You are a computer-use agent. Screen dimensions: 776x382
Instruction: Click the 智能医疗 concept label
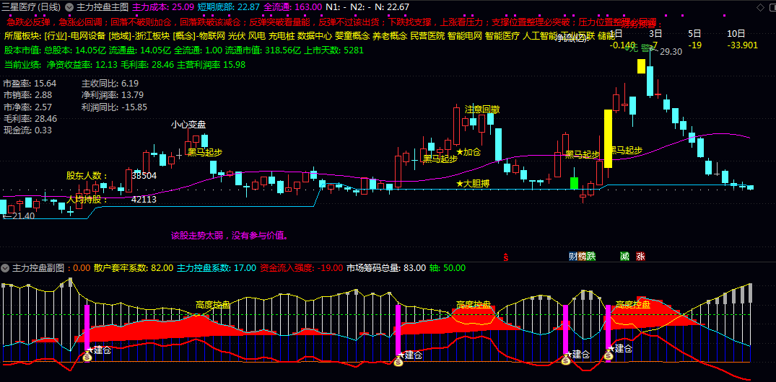click(x=502, y=36)
